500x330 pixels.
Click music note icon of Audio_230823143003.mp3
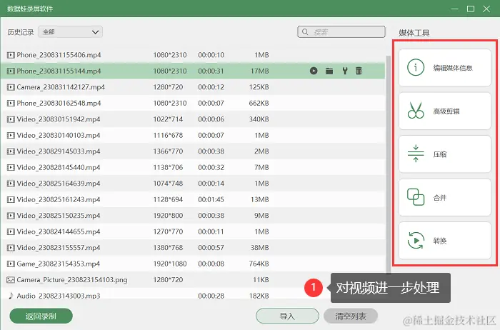tap(11, 296)
